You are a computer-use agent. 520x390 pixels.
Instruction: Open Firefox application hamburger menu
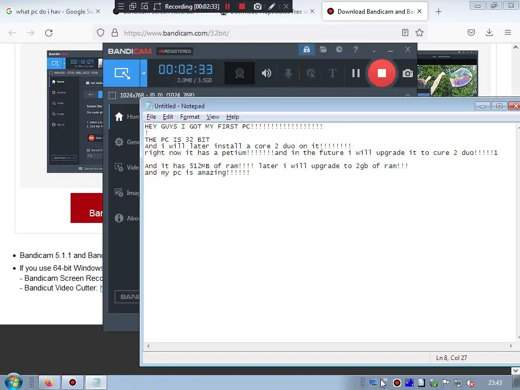click(508, 32)
